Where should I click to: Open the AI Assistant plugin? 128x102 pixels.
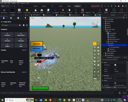[12, 11]
